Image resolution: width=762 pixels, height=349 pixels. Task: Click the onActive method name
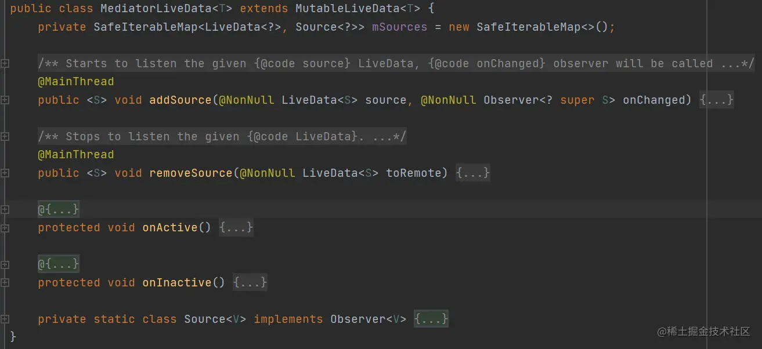(170, 228)
